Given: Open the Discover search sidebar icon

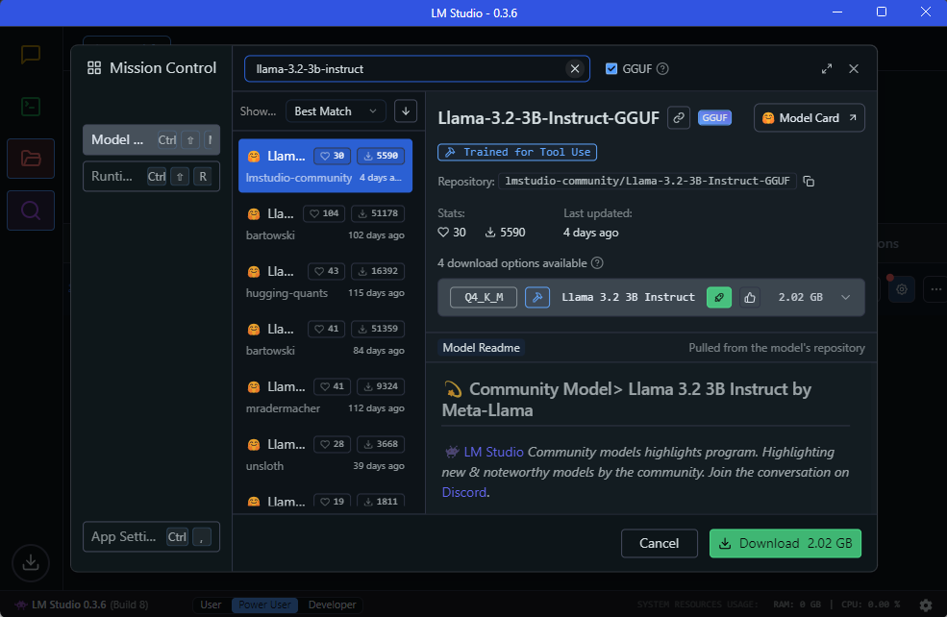Looking at the screenshot, I should click(31, 210).
